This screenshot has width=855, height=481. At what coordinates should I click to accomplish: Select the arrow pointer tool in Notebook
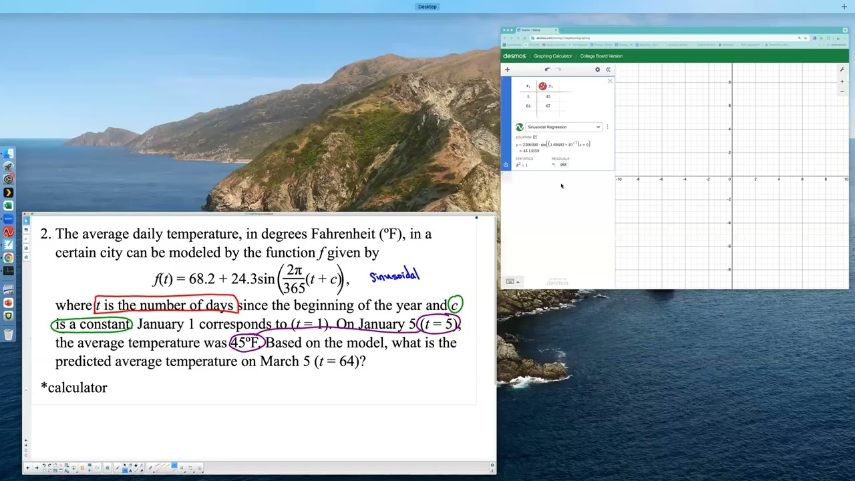click(125, 465)
